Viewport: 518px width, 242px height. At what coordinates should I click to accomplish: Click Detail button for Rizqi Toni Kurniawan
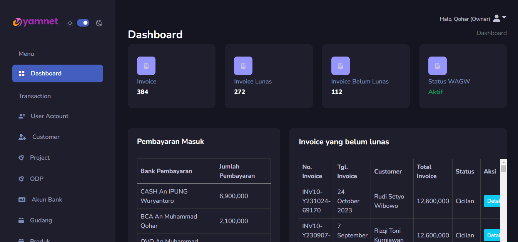click(492, 235)
